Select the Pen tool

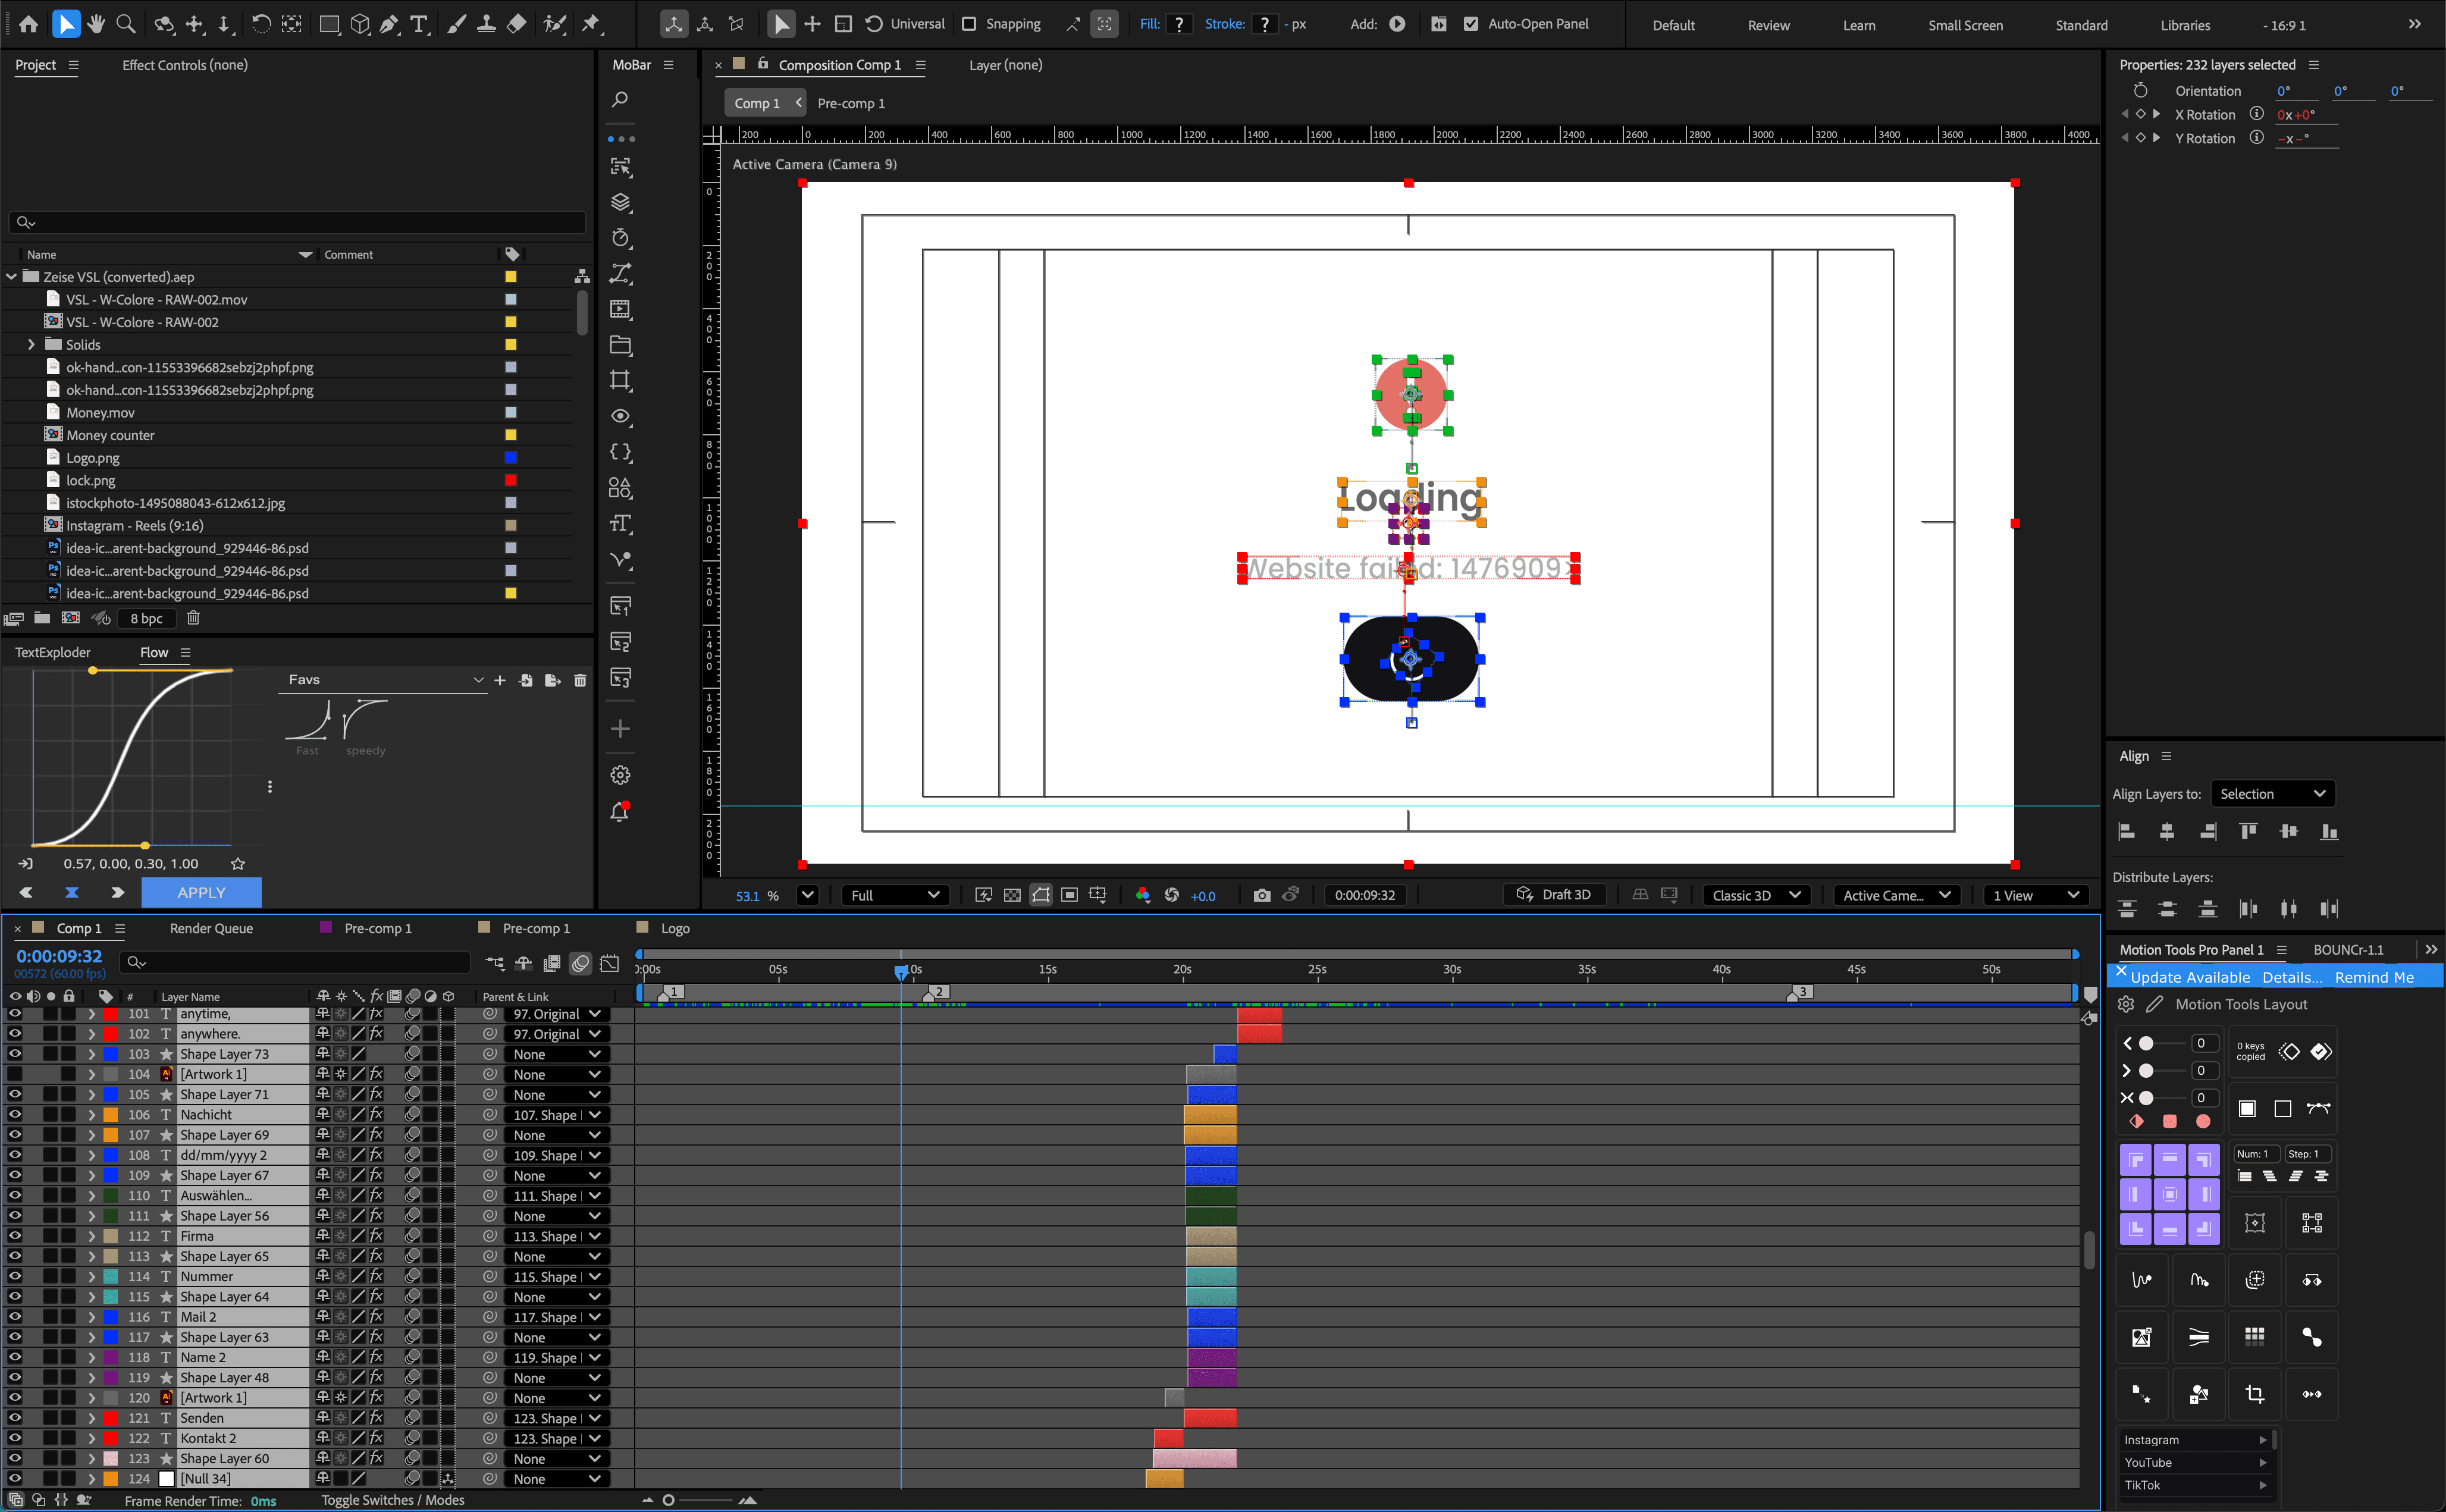tap(390, 24)
